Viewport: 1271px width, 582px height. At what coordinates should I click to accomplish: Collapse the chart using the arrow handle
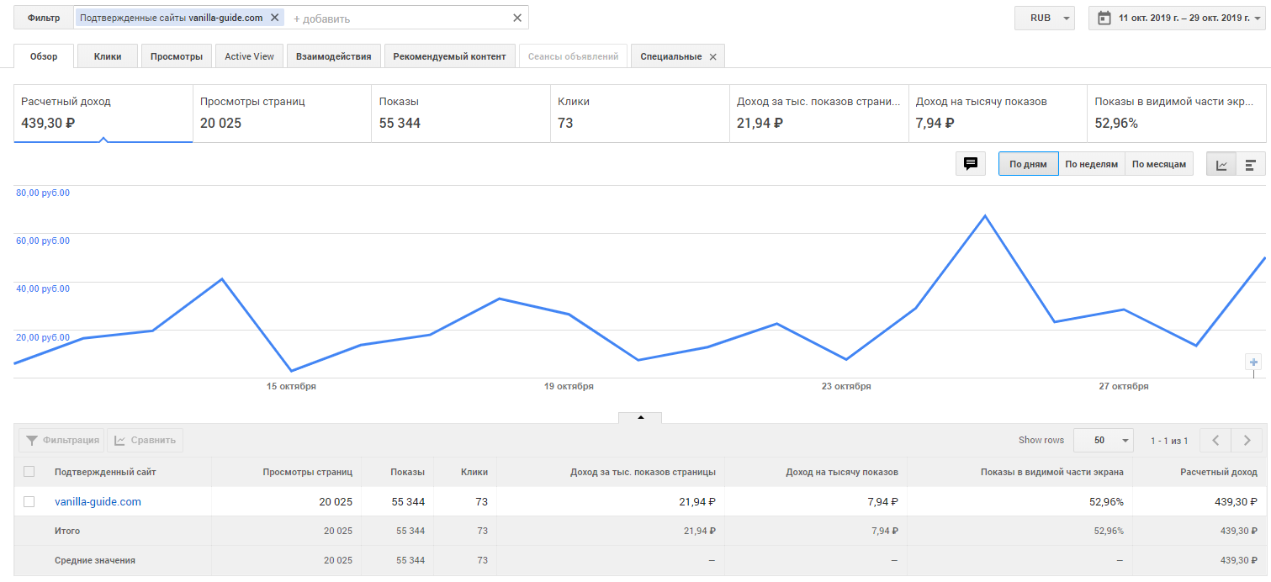pos(640,417)
